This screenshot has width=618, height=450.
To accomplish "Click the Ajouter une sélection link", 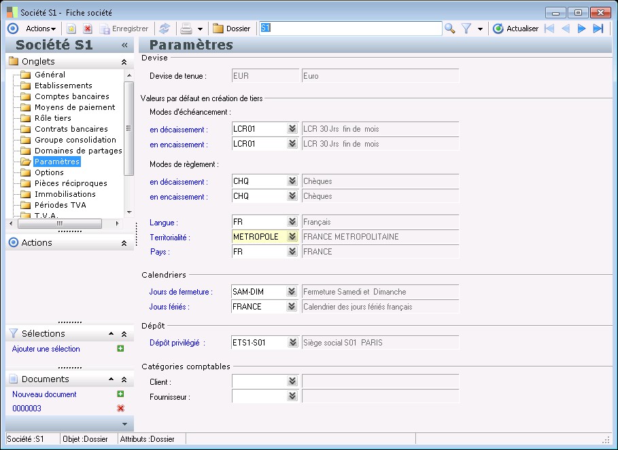I will [x=46, y=349].
